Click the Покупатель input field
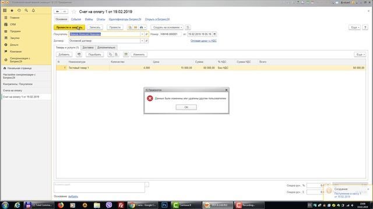 click(104, 34)
